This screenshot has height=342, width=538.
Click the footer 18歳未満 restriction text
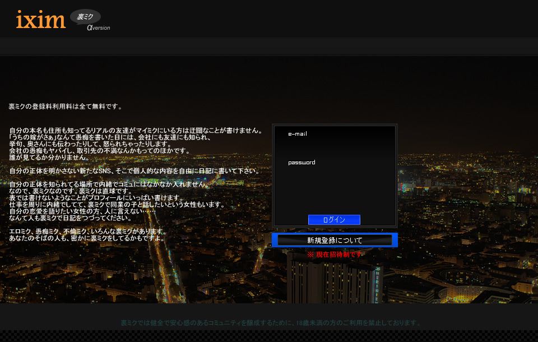271,323
